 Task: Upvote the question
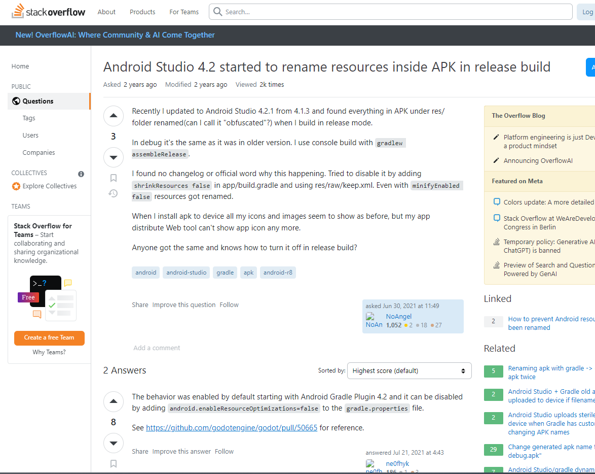pos(114,116)
